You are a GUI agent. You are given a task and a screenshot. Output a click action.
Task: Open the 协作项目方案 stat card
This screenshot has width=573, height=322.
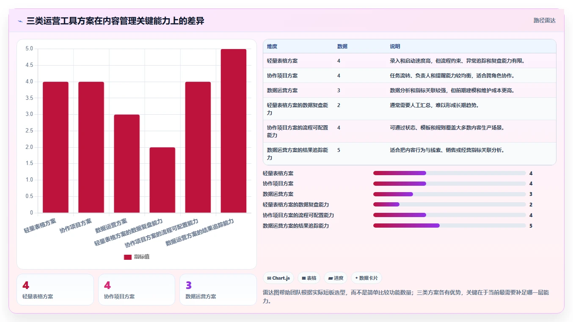[137, 289]
